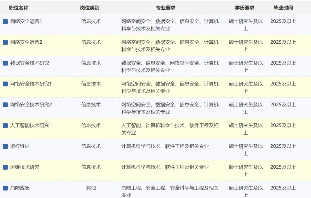Open the 网络安全运营1 job posting

click(x=26, y=21)
